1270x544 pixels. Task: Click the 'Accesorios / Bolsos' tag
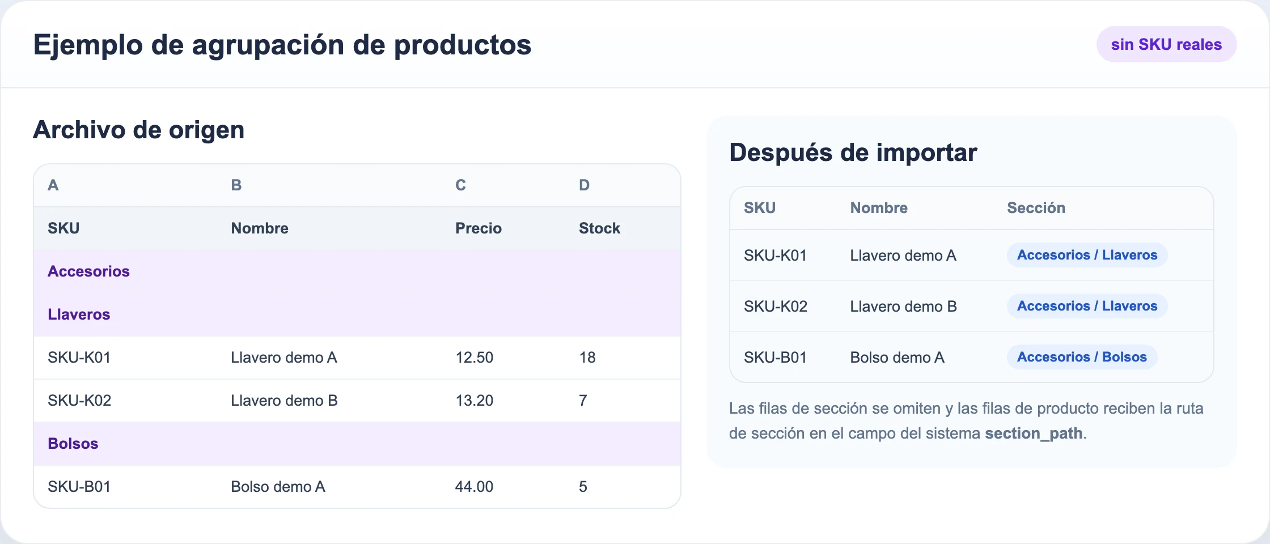click(x=1082, y=357)
